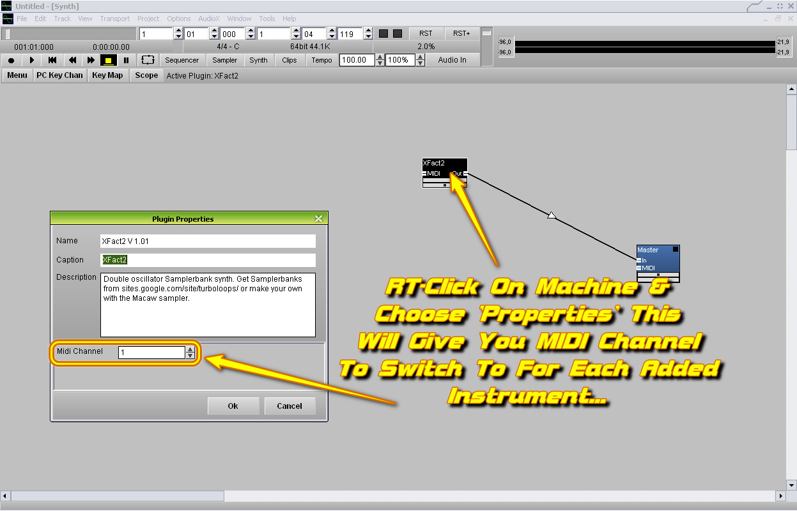Screen dimensions: 797x511
Task: Click the Audio In button
Action: click(453, 60)
